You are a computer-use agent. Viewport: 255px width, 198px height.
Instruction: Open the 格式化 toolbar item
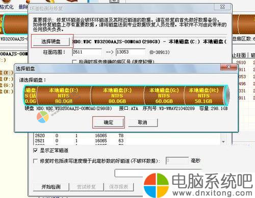7,7
